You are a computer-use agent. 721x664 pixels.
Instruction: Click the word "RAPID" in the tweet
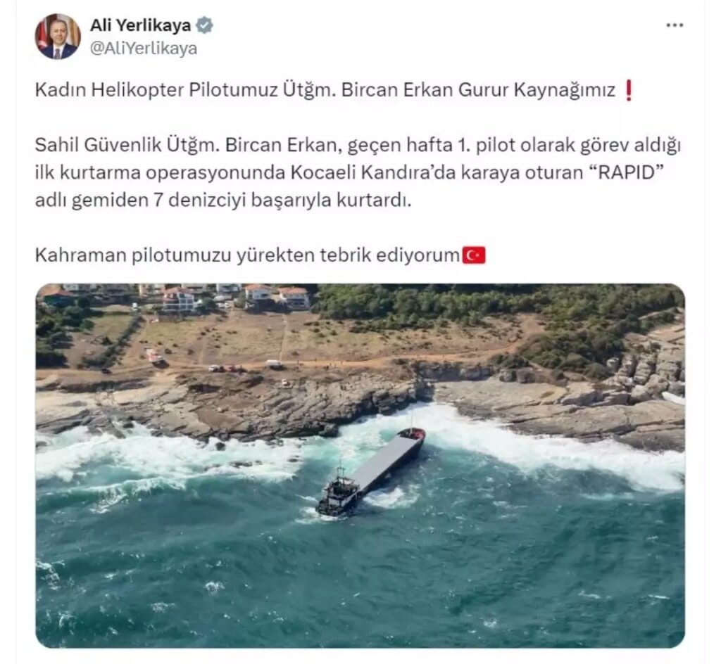coord(627,172)
